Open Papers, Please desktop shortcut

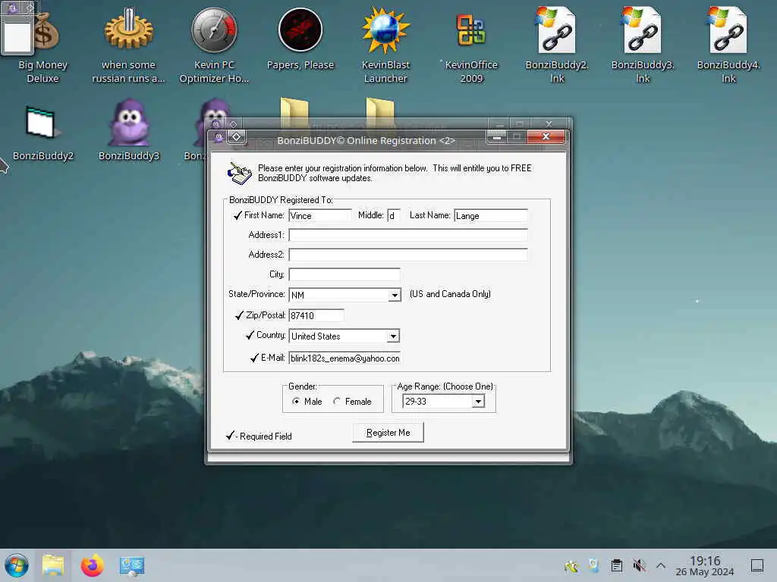pyautogui.click(x=300, y=39)
